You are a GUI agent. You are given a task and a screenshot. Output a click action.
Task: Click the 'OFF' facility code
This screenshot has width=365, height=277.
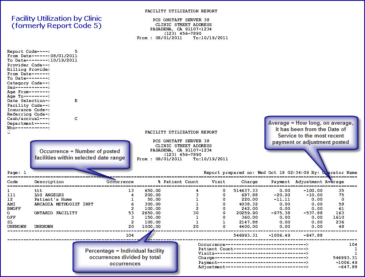(x=11, y=217)
